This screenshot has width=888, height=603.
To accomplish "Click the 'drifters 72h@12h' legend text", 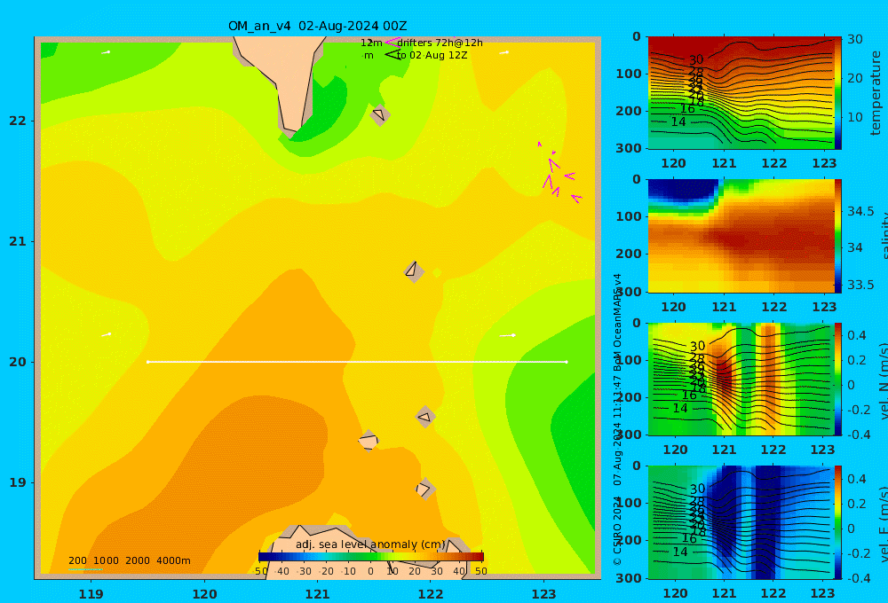I will [x=440, y=43].
